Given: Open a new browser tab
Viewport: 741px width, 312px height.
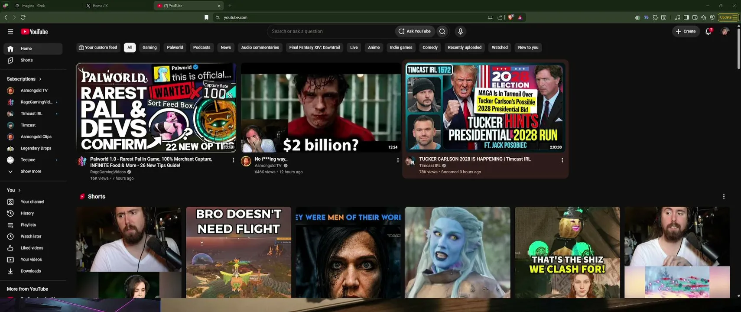Looking at the screenshot, I should 230,6.
